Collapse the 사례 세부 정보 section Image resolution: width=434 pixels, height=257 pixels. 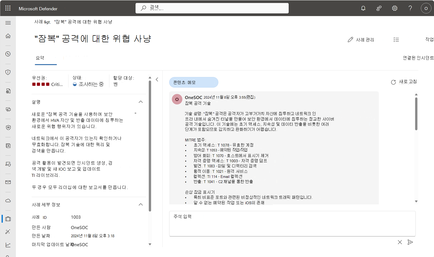coord(141,204)
